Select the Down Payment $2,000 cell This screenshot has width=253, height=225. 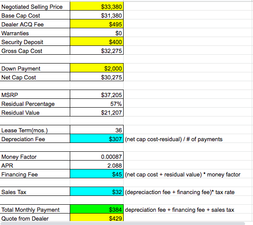(x=97, y=68)
